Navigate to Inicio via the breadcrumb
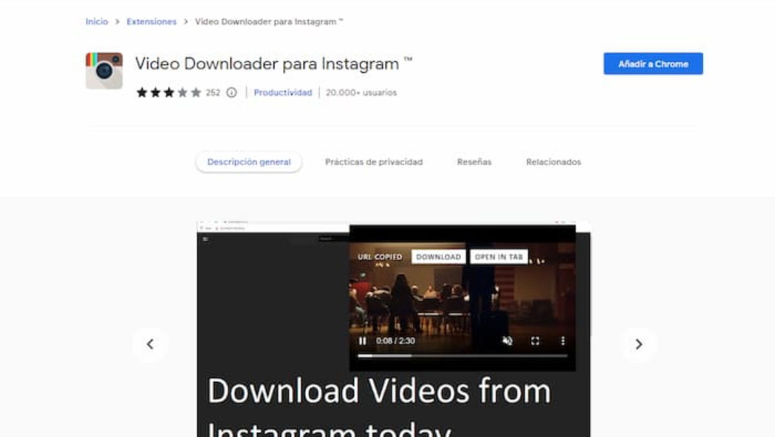 pyautogui.click(x=96, y=21)
